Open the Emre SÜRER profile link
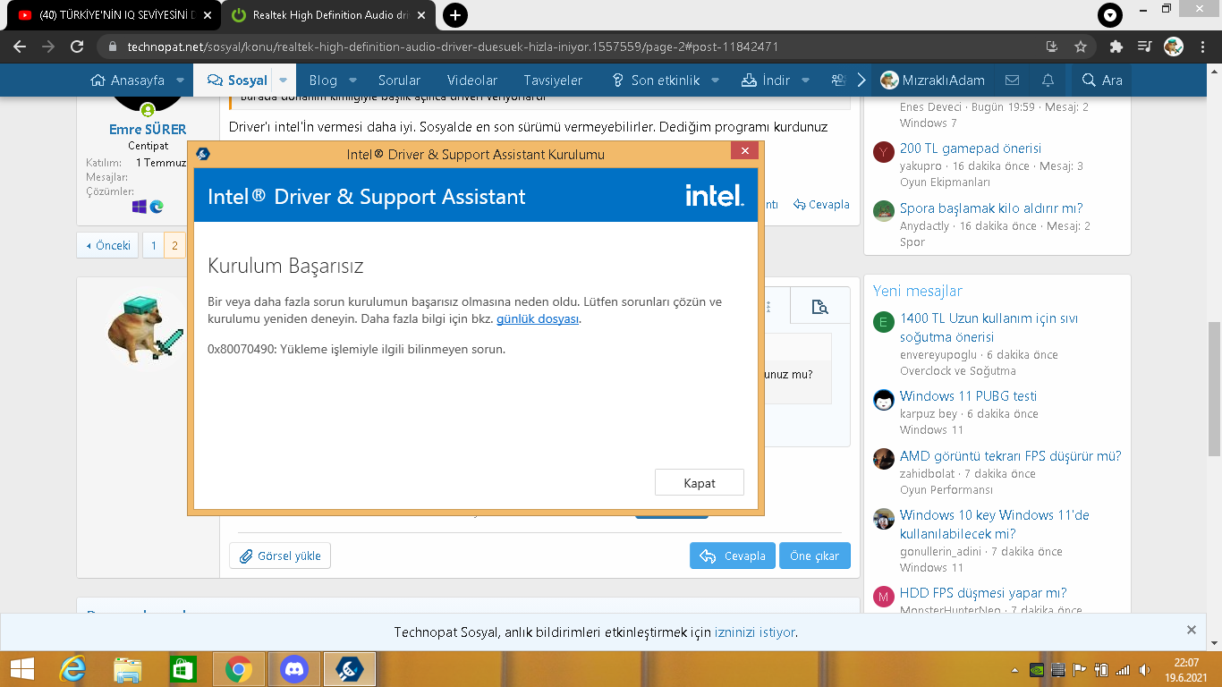Image resolution: width=1222 pixels, height=687 pixels. point(148,130)
